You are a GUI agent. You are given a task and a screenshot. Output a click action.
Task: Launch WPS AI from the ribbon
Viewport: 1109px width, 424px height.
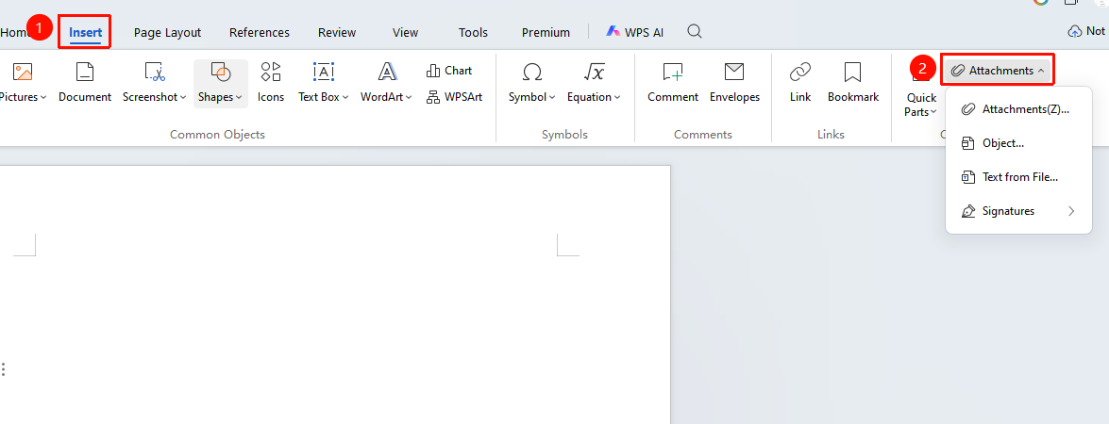(634, 32)
